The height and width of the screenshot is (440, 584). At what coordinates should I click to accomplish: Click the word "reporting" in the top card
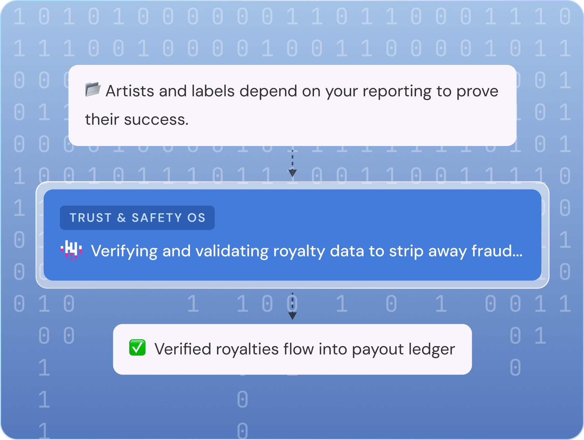[x=397, y=92]
